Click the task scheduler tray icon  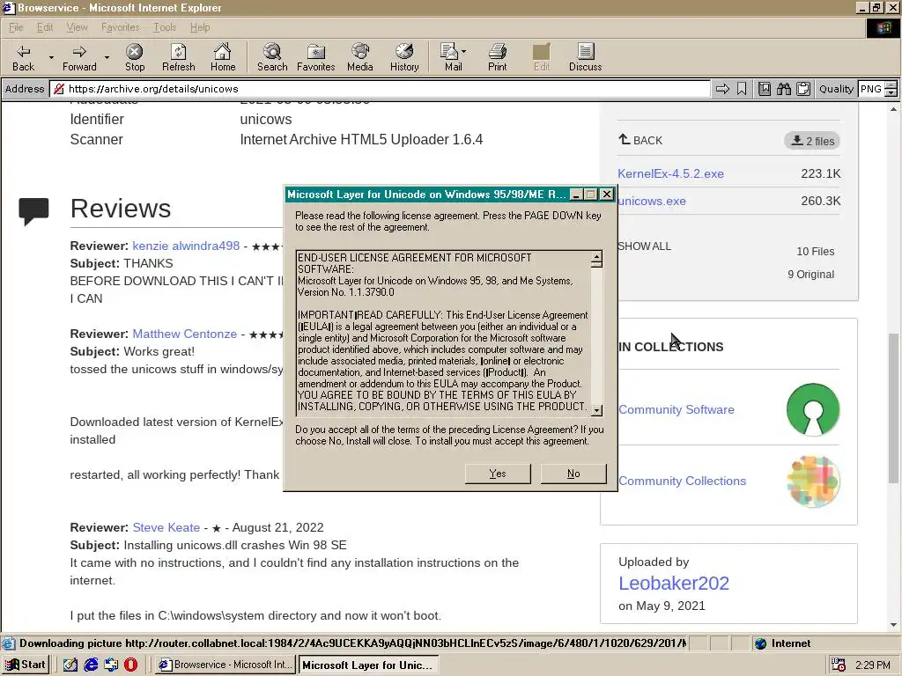pos(839,665)
